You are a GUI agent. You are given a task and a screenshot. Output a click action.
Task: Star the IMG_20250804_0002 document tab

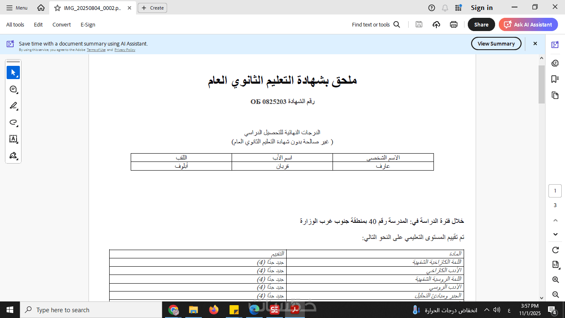pos(57,8)
